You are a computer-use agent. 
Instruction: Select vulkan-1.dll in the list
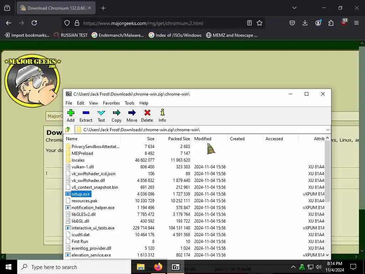click(x=83, y=167)
